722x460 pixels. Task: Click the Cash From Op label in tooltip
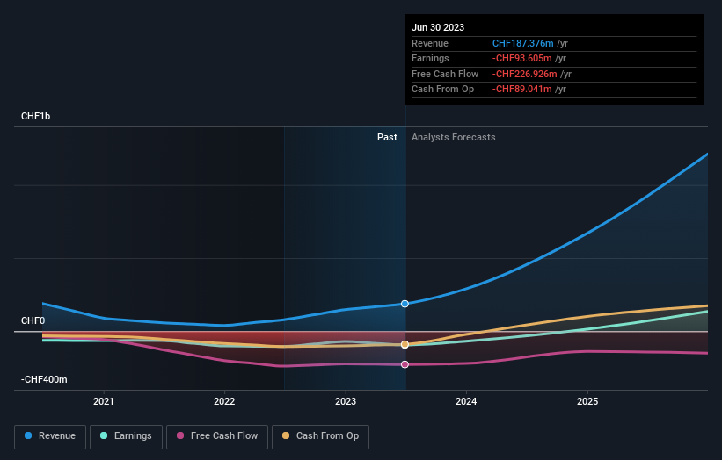click(442, 90)
